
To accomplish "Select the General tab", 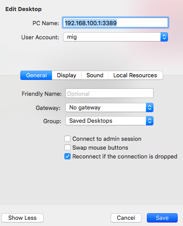I will 36,75.
